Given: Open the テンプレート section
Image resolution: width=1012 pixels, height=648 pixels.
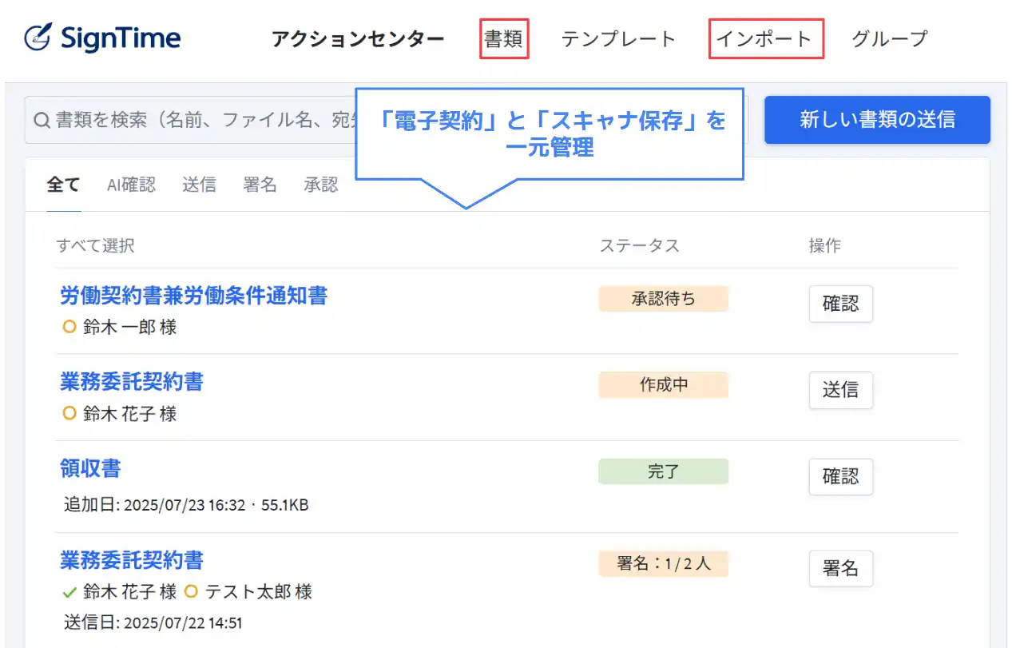Looking at the screenshot, I should [x=618, y=37].
